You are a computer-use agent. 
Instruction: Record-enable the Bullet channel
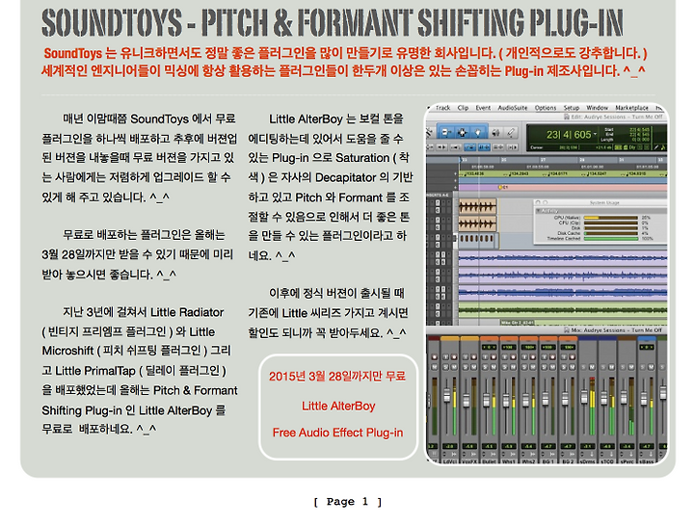click(494, 357)
